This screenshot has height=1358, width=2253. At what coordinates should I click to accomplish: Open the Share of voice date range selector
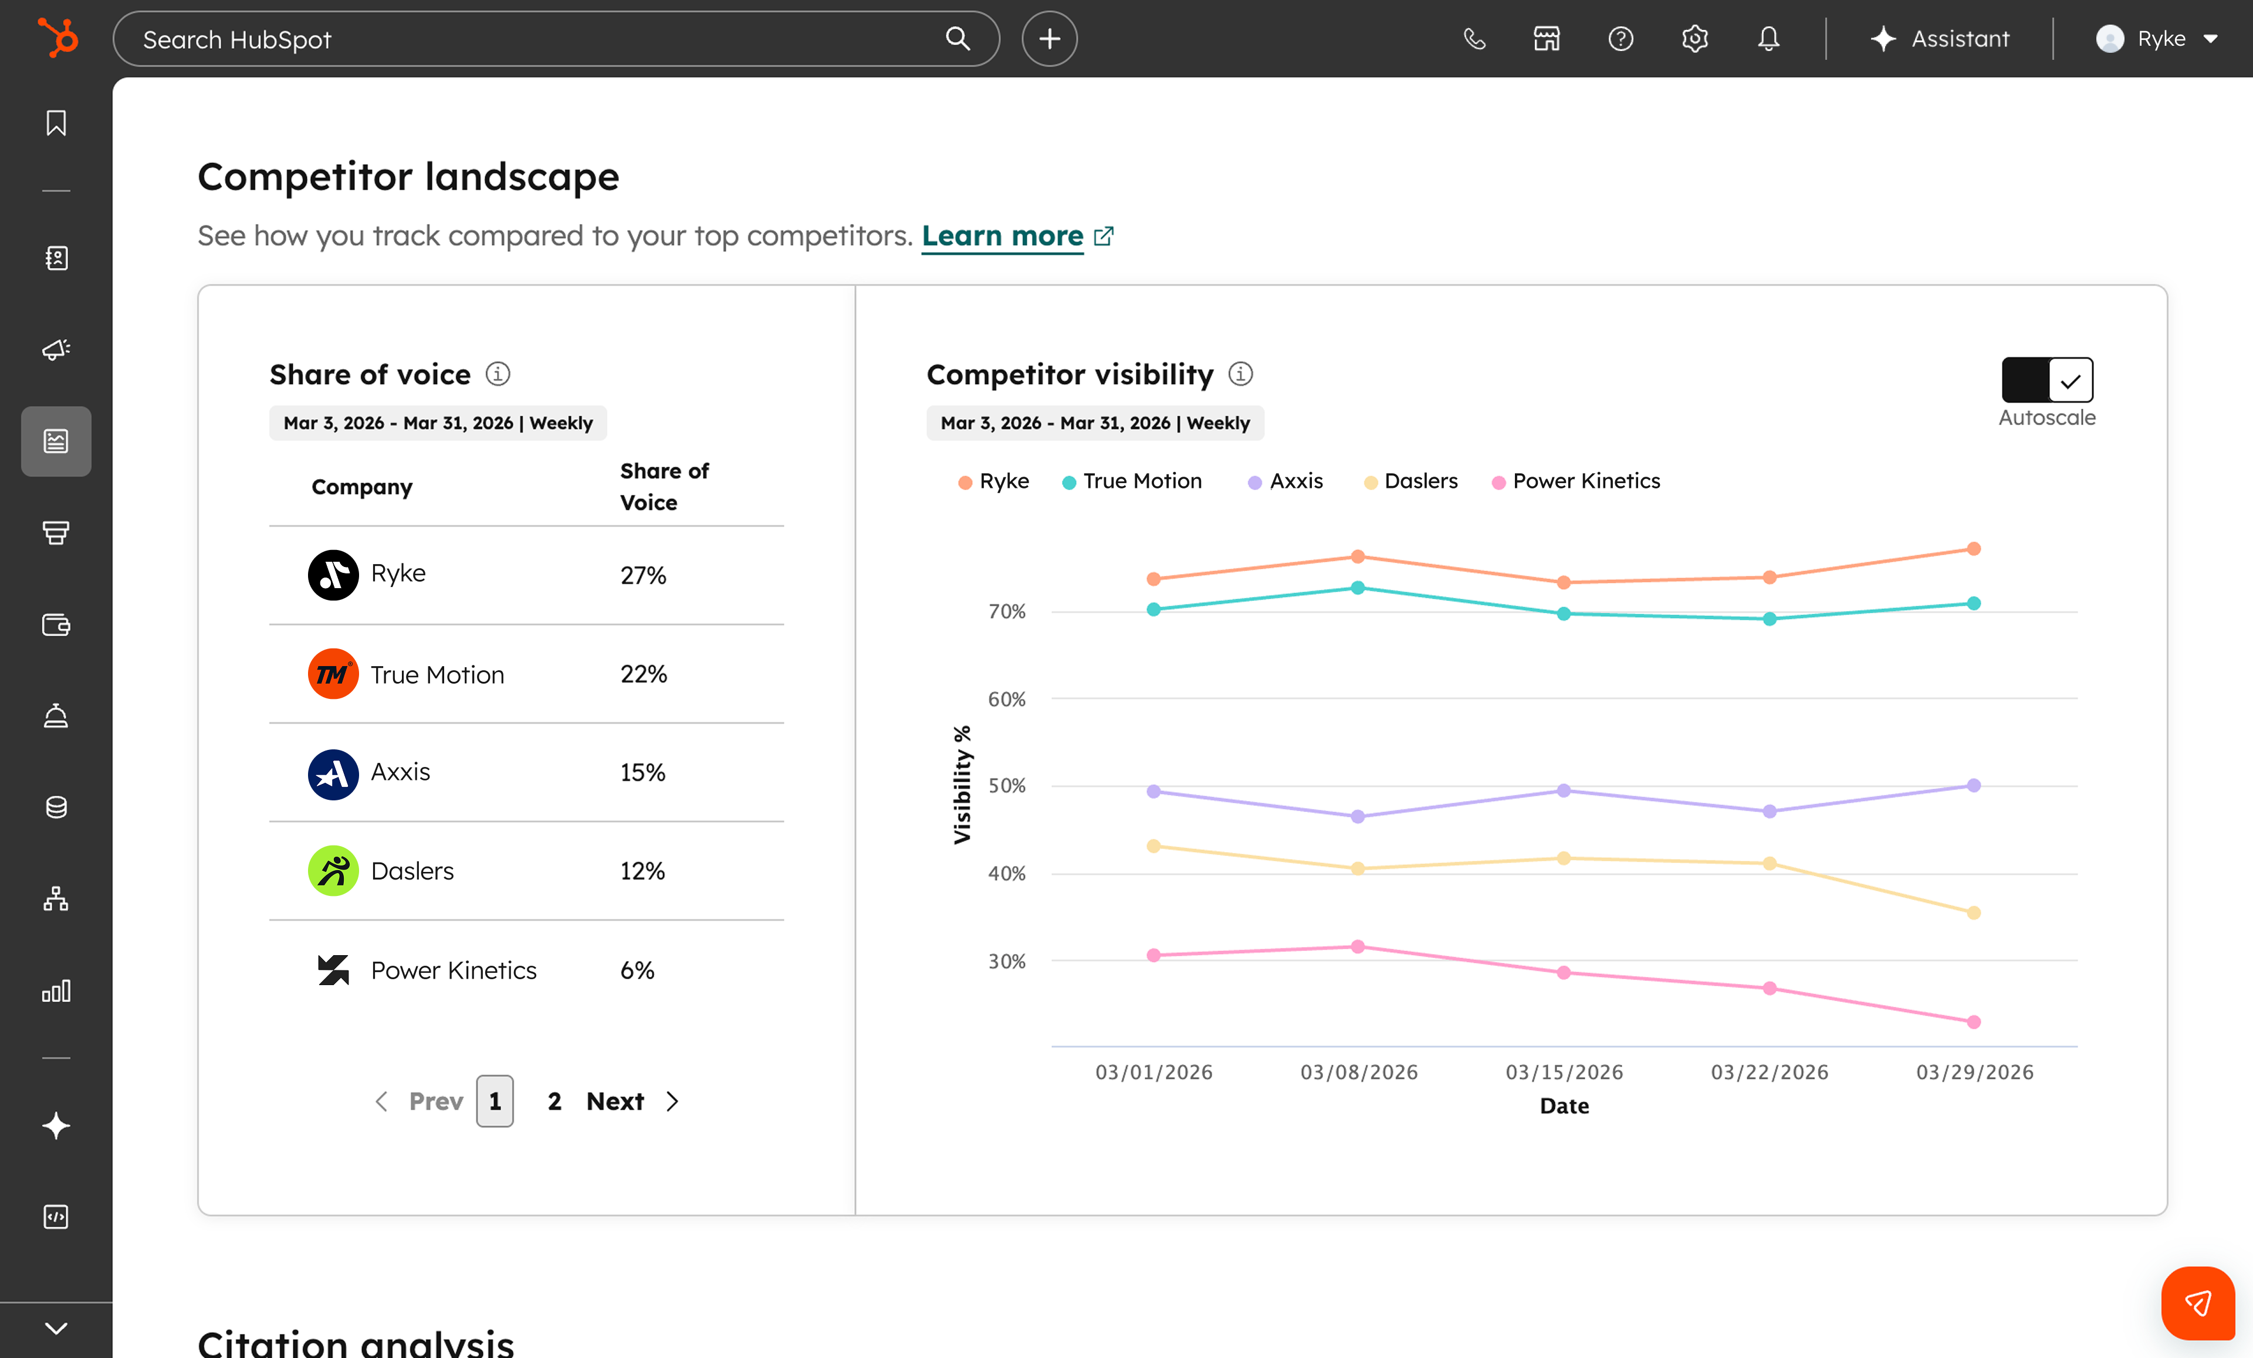437,422
